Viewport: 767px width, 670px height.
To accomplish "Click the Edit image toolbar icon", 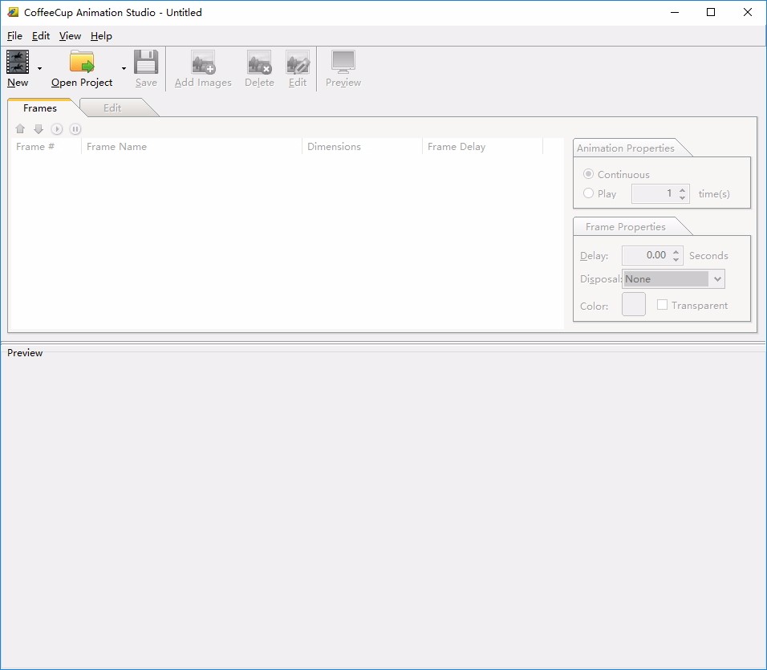I will point(298,62).
